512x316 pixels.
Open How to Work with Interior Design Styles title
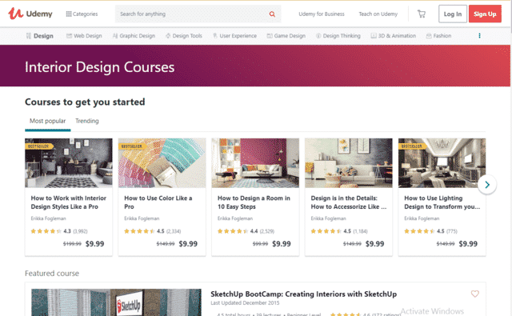[x=69, y=202]
